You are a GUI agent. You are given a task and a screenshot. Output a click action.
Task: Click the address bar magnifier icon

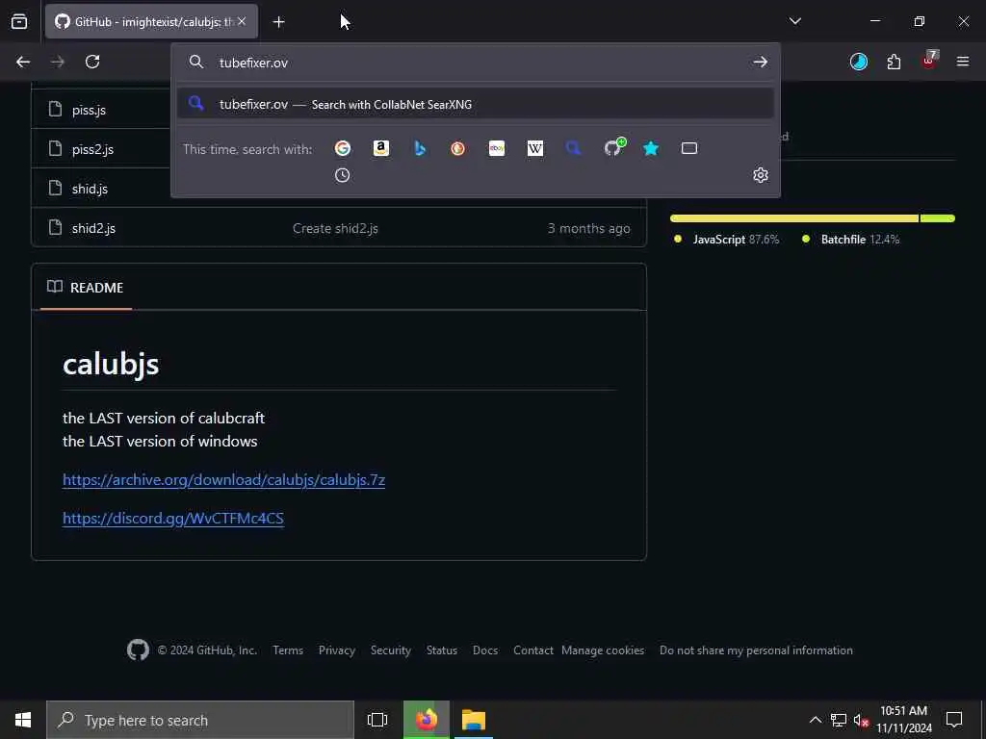(196, 62)
